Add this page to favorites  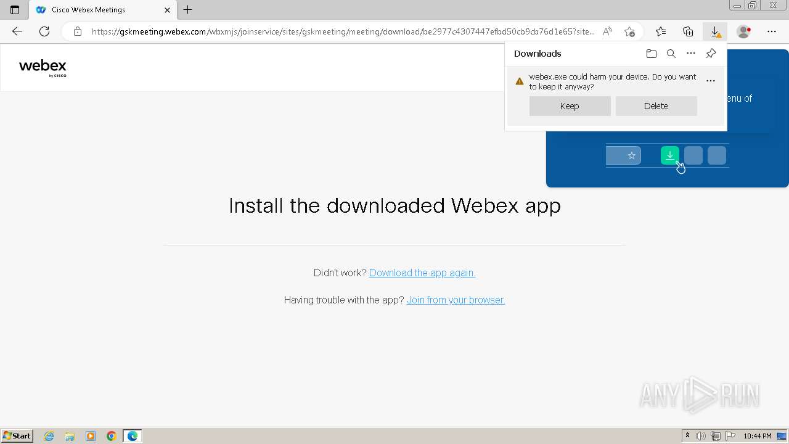click(629, 31)
